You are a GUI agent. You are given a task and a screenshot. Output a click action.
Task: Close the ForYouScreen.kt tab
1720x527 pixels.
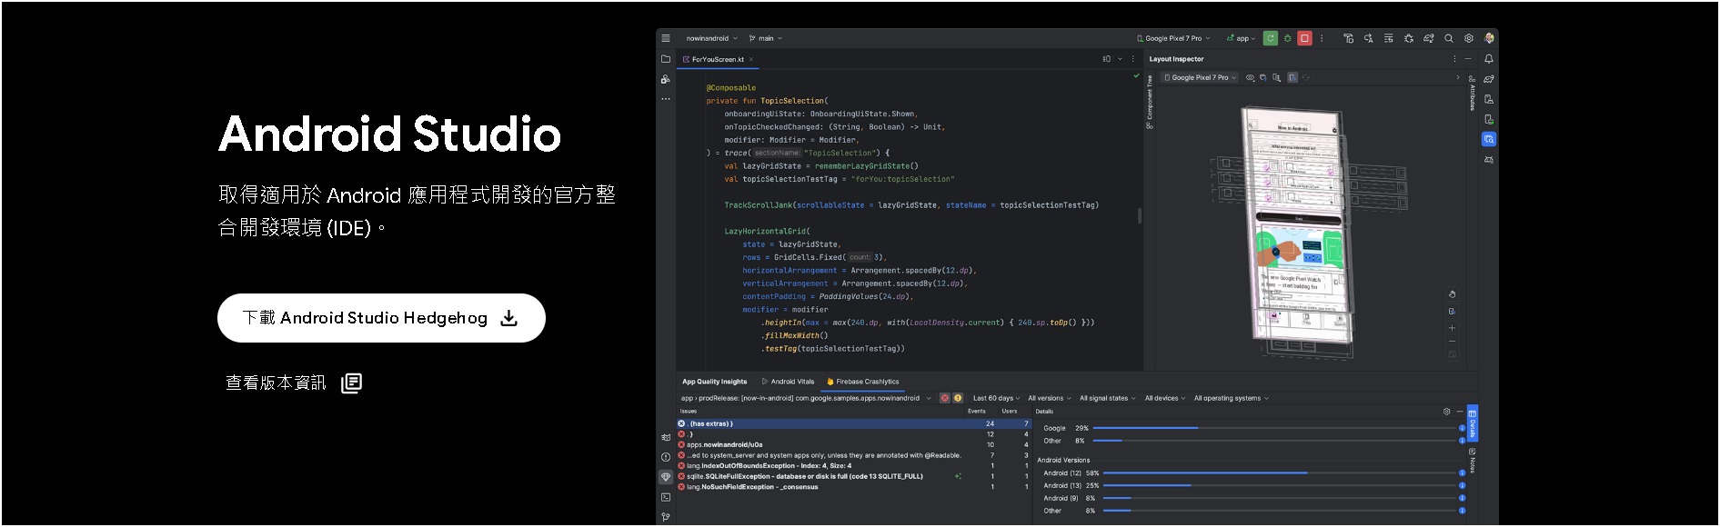[752, 59]
